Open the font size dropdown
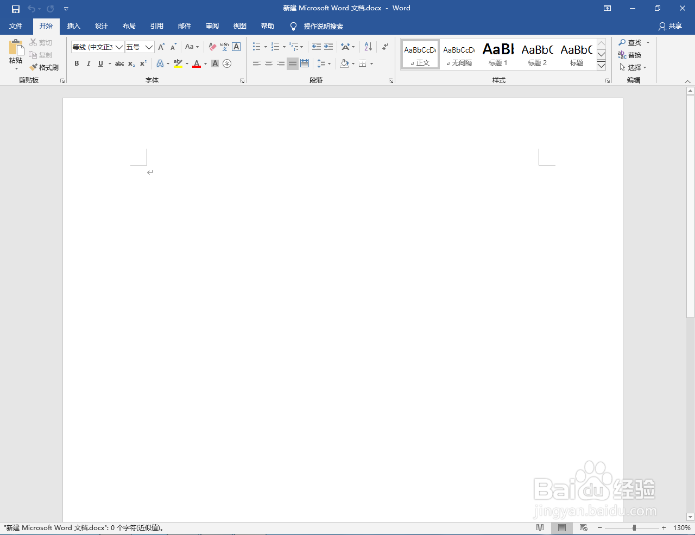Image resolution: width=695 pixels, height=535 pixels. click(x=149, y=47)
